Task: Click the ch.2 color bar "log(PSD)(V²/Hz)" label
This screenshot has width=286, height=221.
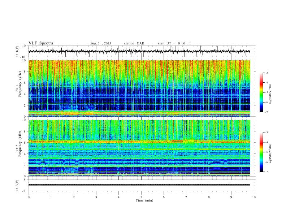Action: (270, 154)
